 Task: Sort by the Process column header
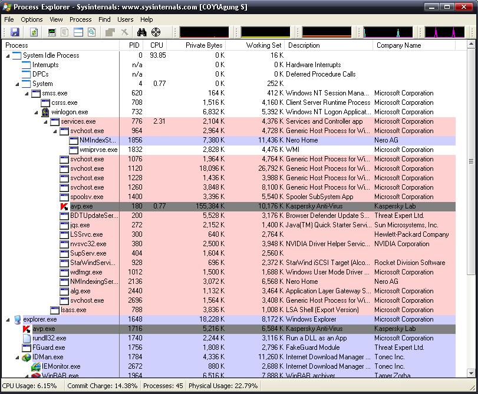(61, 45)
